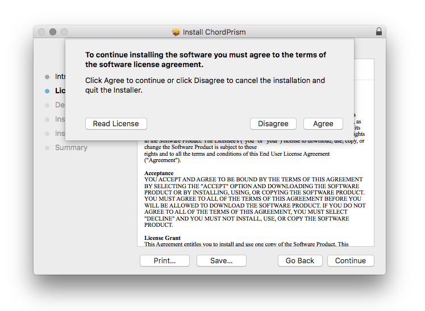Click the lock icon in title bar

(x=379, y=31)
